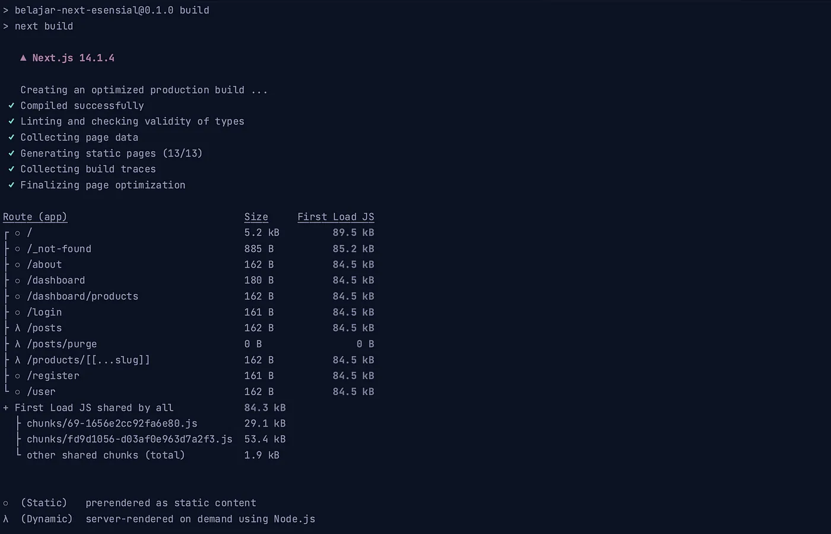Click the Route (app) column header
The width and height of the screenshot is (831, 534).
[x=35, y=217]
